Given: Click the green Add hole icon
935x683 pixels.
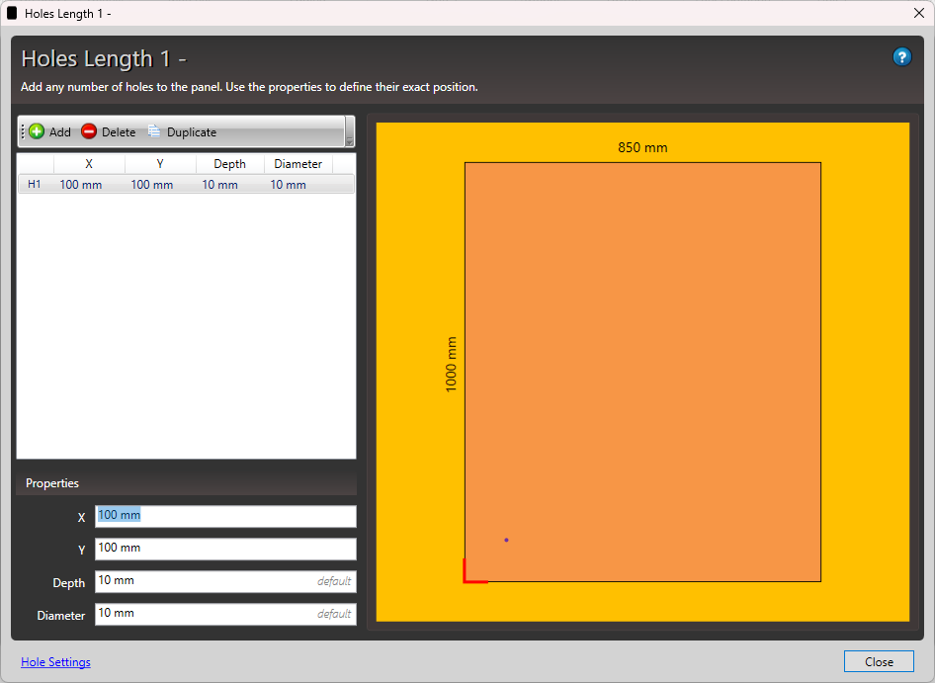Looking at the screenshot, I should pos(37,131).
